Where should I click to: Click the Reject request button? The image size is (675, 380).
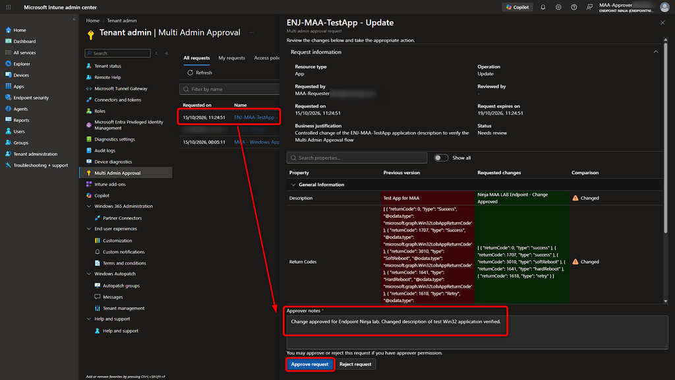click(x=355, y=364)
